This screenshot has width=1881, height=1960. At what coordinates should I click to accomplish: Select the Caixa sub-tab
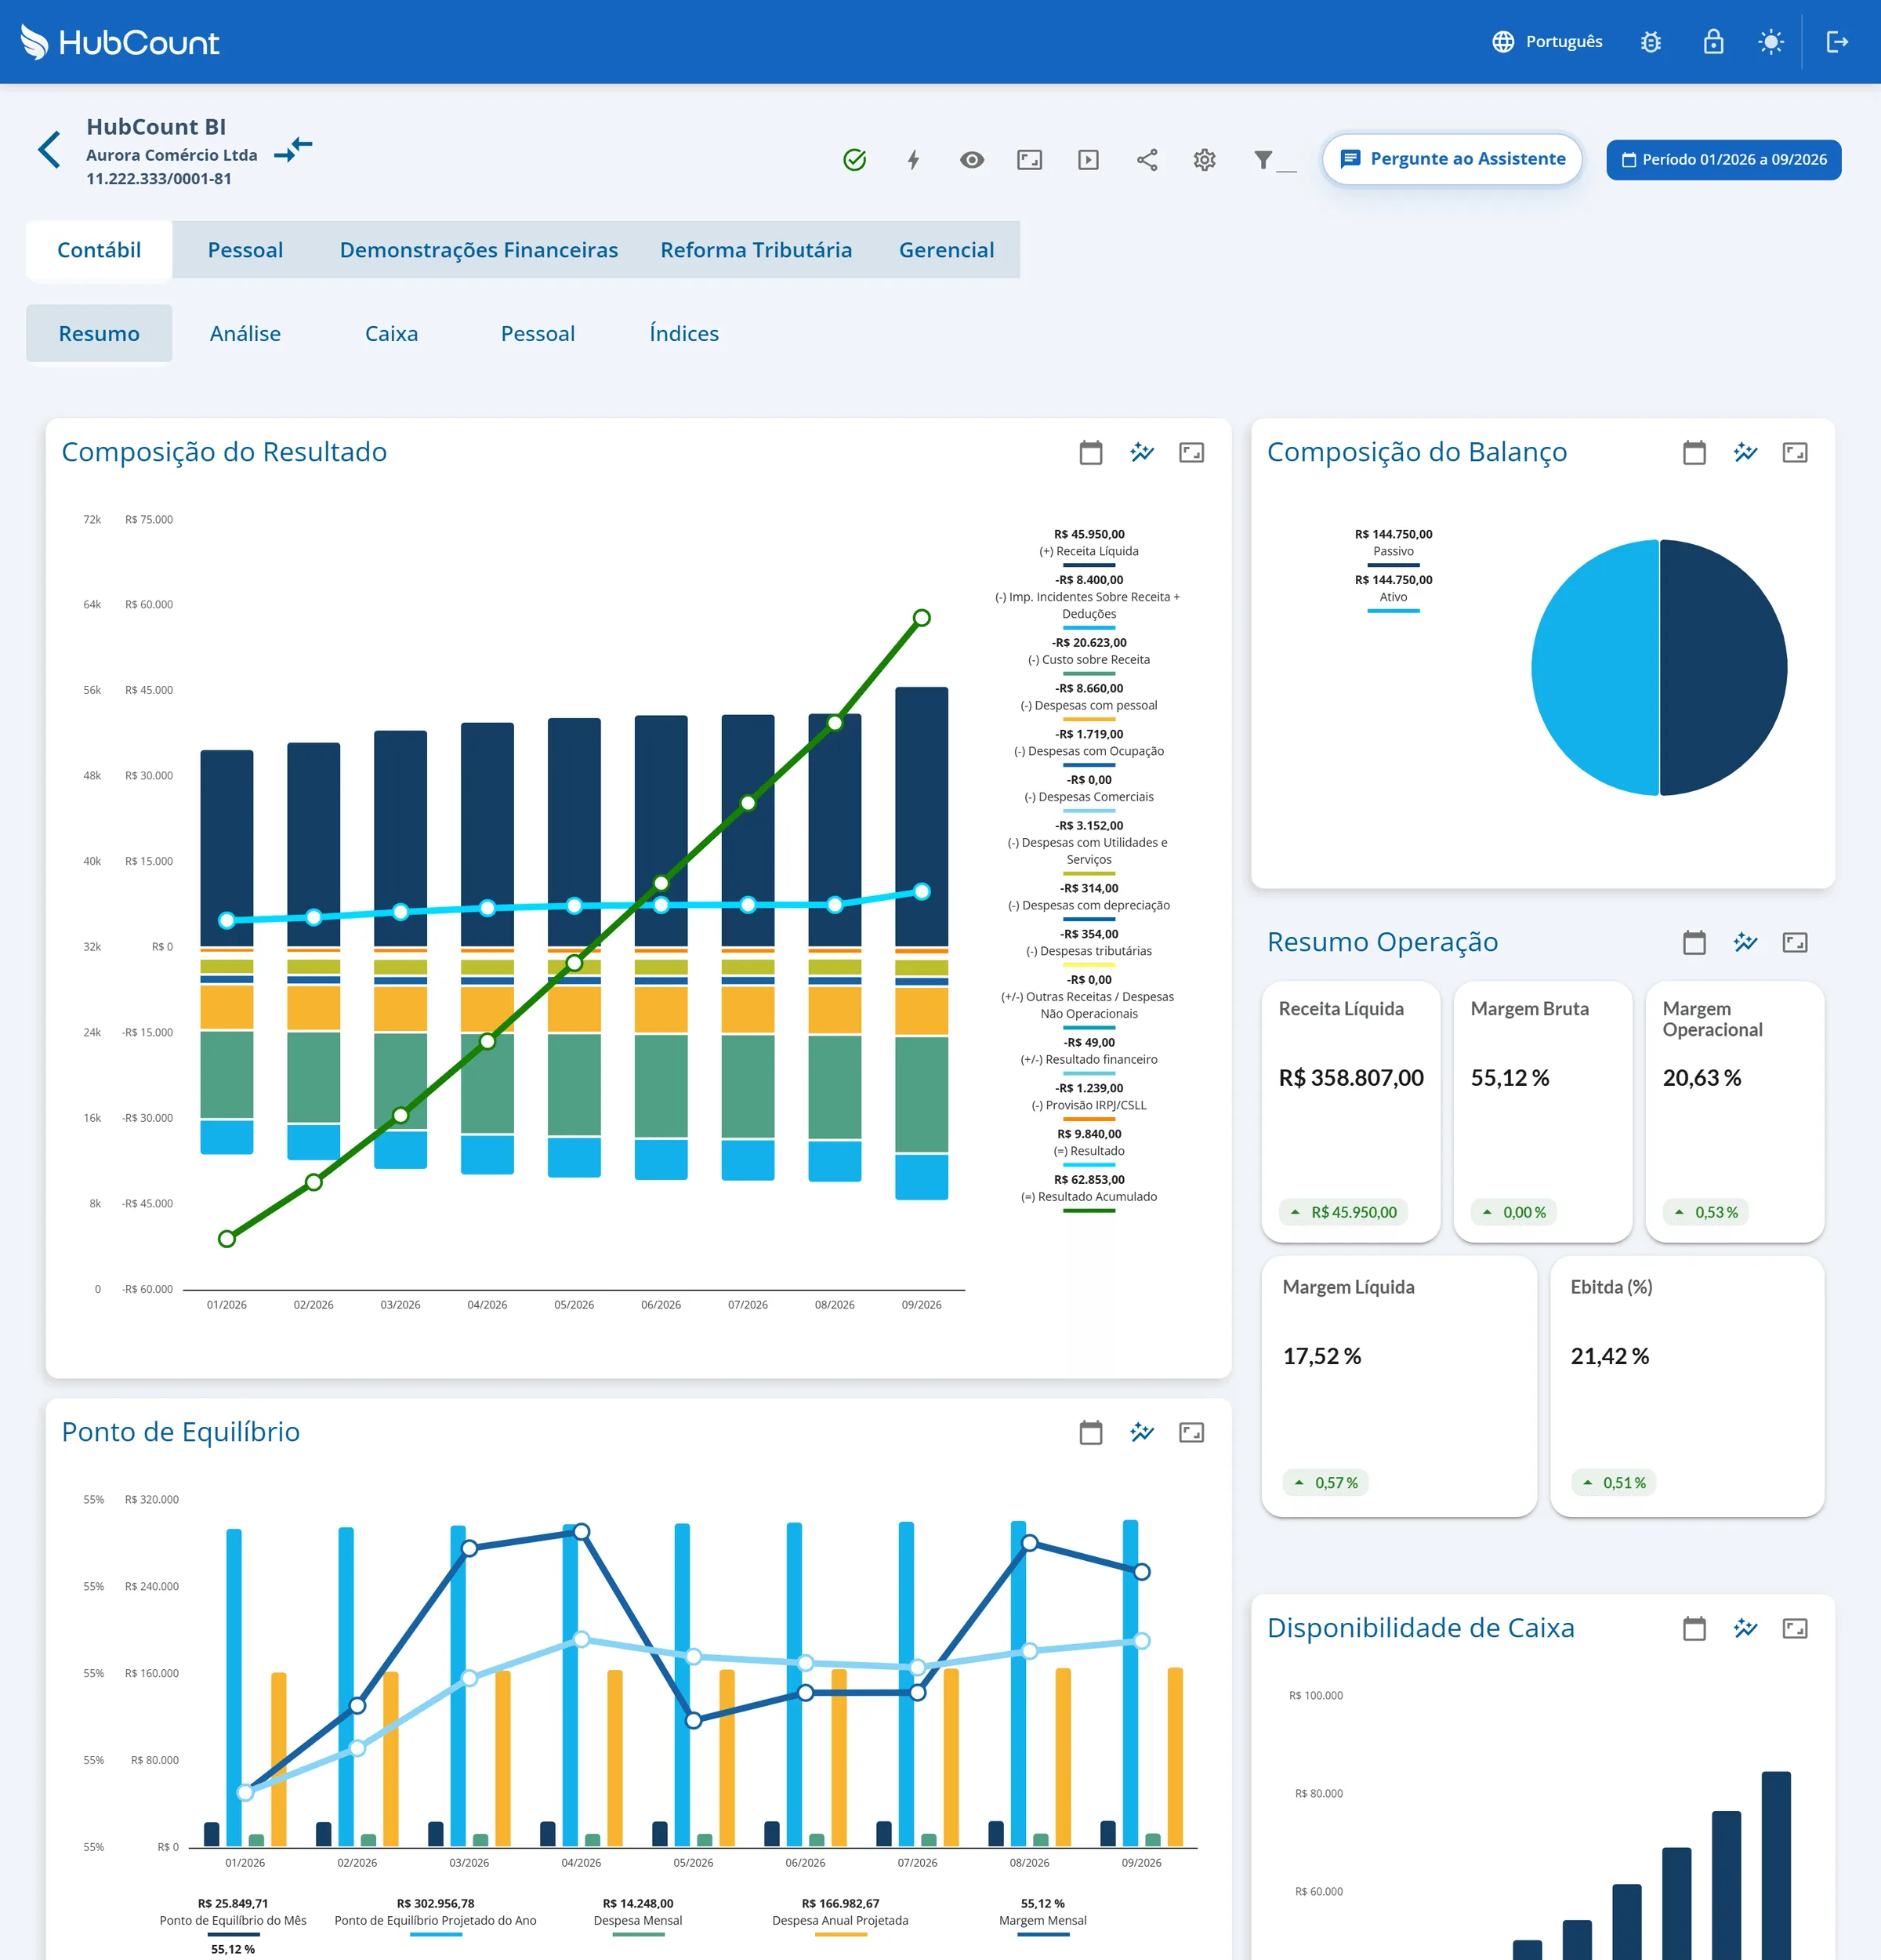391,333
